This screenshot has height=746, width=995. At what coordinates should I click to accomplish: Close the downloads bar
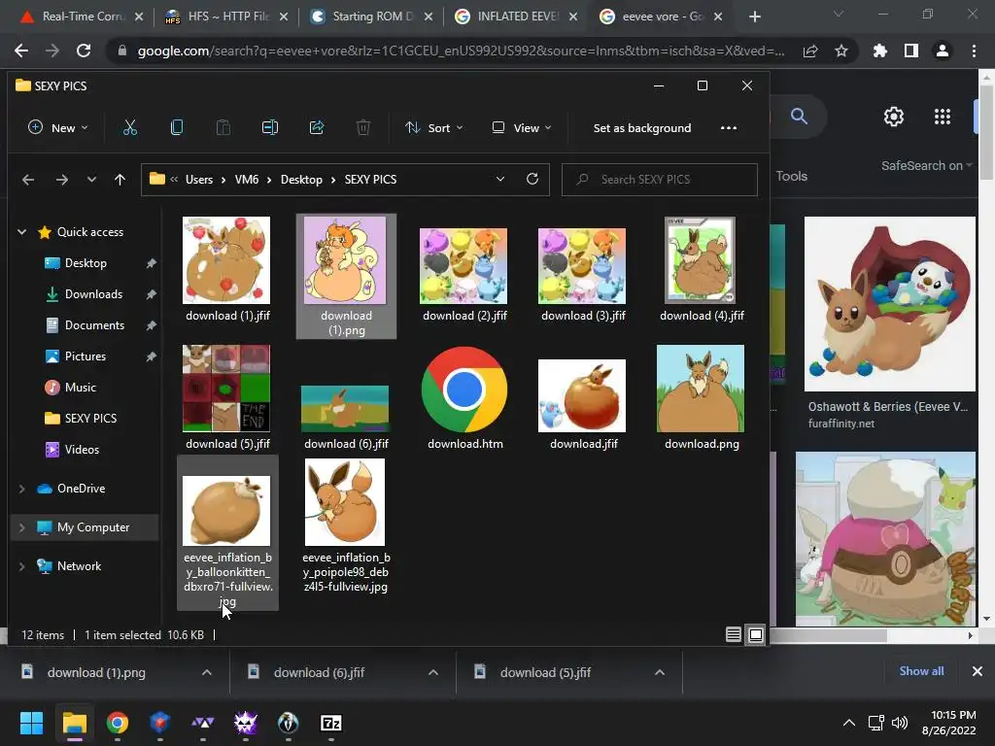click(978, 671)
